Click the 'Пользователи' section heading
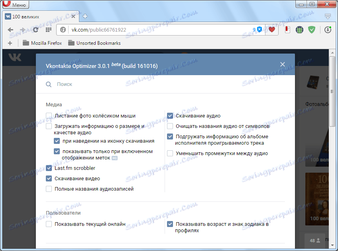The image size is (338, 251). (63, 213)
